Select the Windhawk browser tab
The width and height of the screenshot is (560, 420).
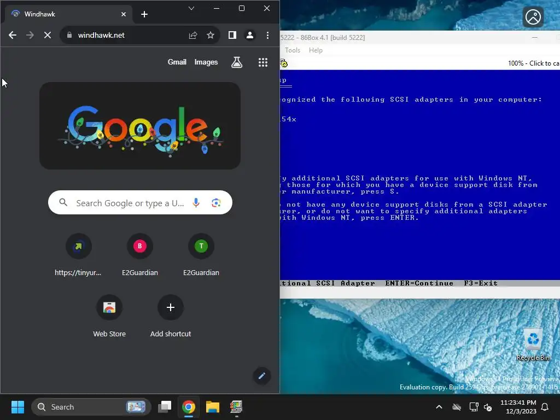point(68,14)
